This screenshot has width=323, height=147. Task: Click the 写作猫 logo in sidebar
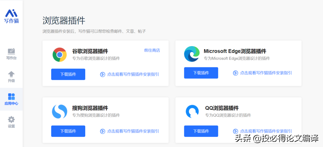tap(11, 16)
